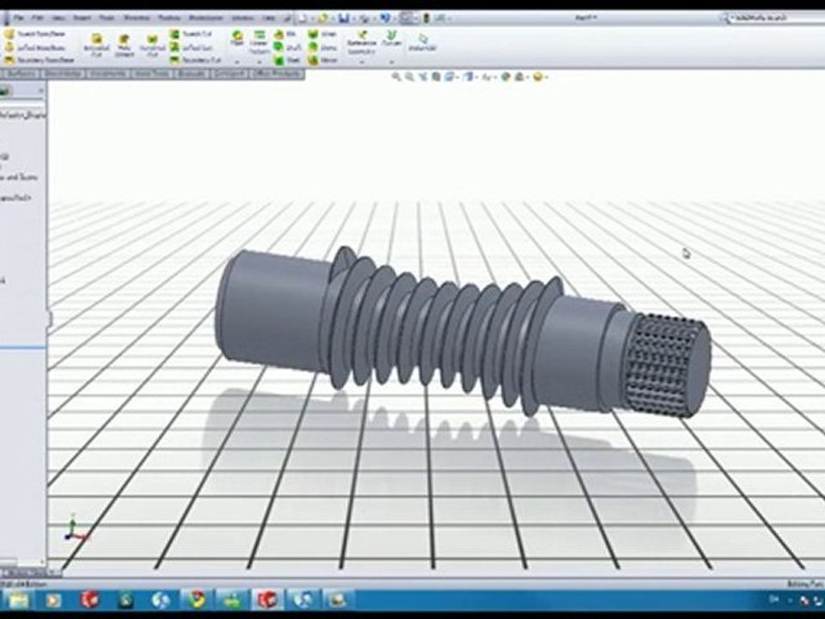Select the Mirror feature tool
Viewport: 825px width, 619px height.
[322, 60]
